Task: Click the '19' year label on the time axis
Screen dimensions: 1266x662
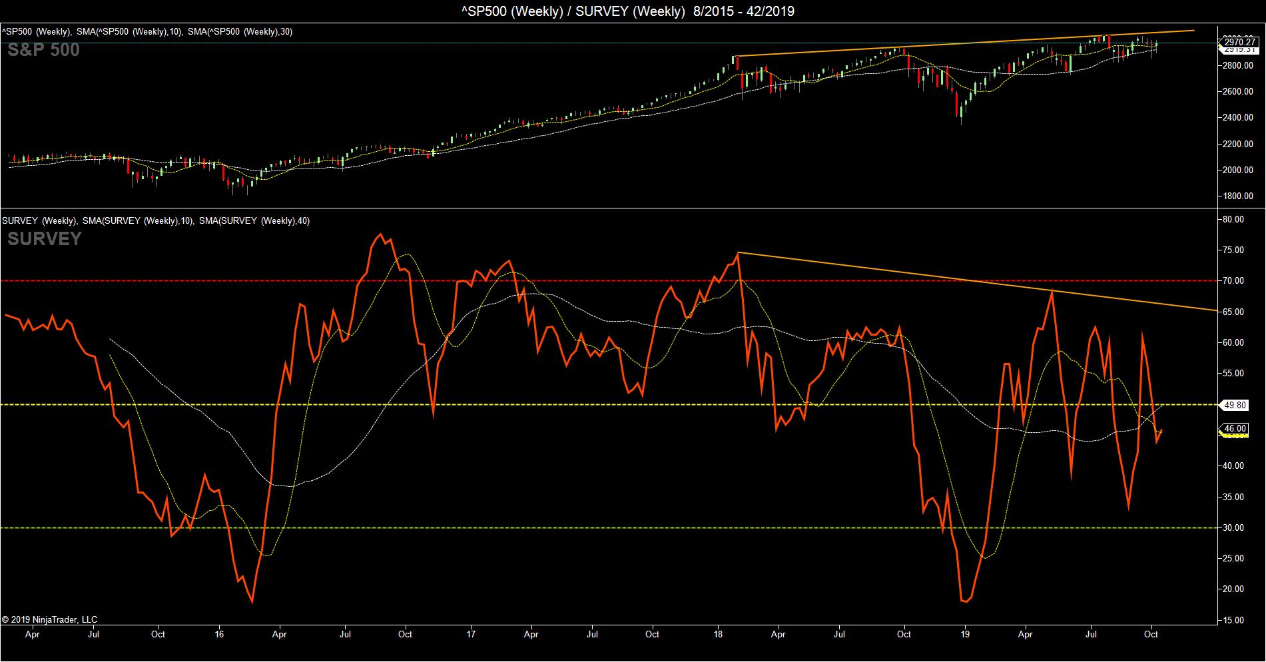Action: click(x=966, y=634)
